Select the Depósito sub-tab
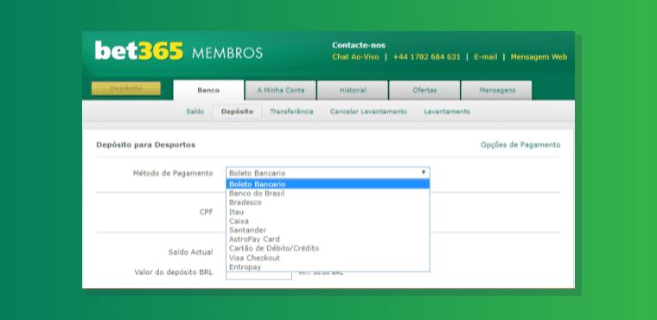Image resolution: width=657 pixels, height=320 pixels. (x=237, y=112)
